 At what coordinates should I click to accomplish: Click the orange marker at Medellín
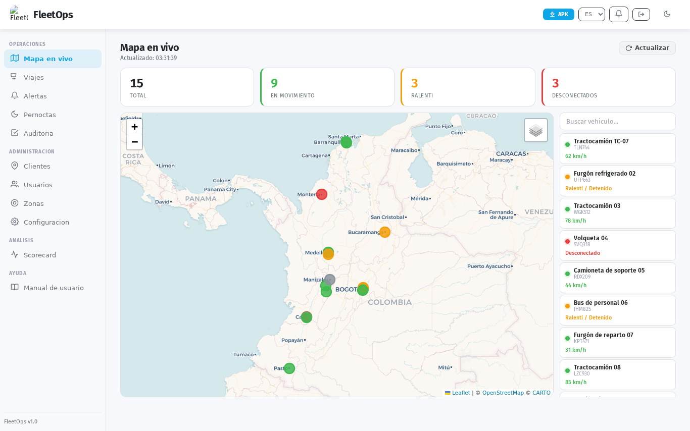[x=328, y=254]
